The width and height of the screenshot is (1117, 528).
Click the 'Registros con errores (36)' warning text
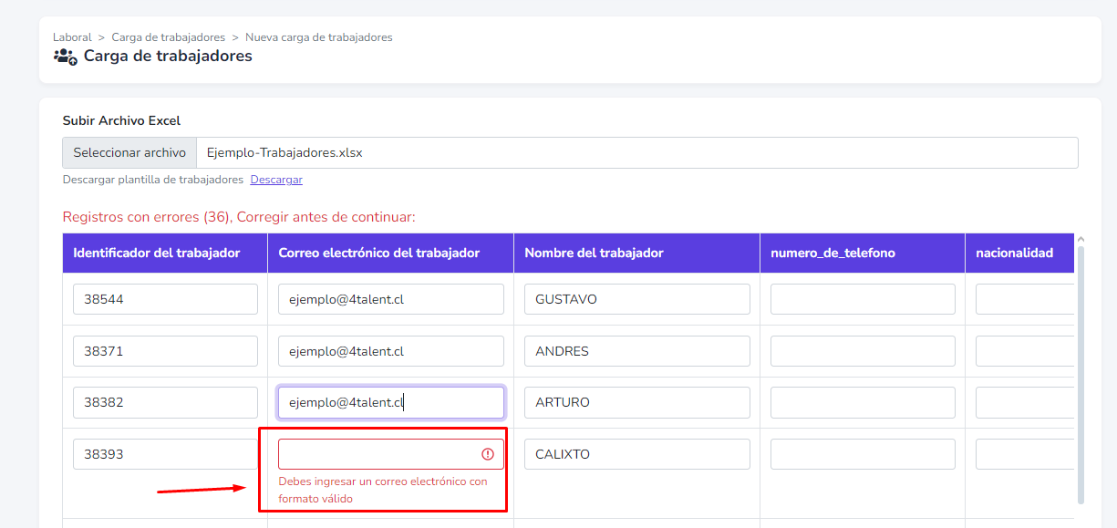click(x=239, y=217)
